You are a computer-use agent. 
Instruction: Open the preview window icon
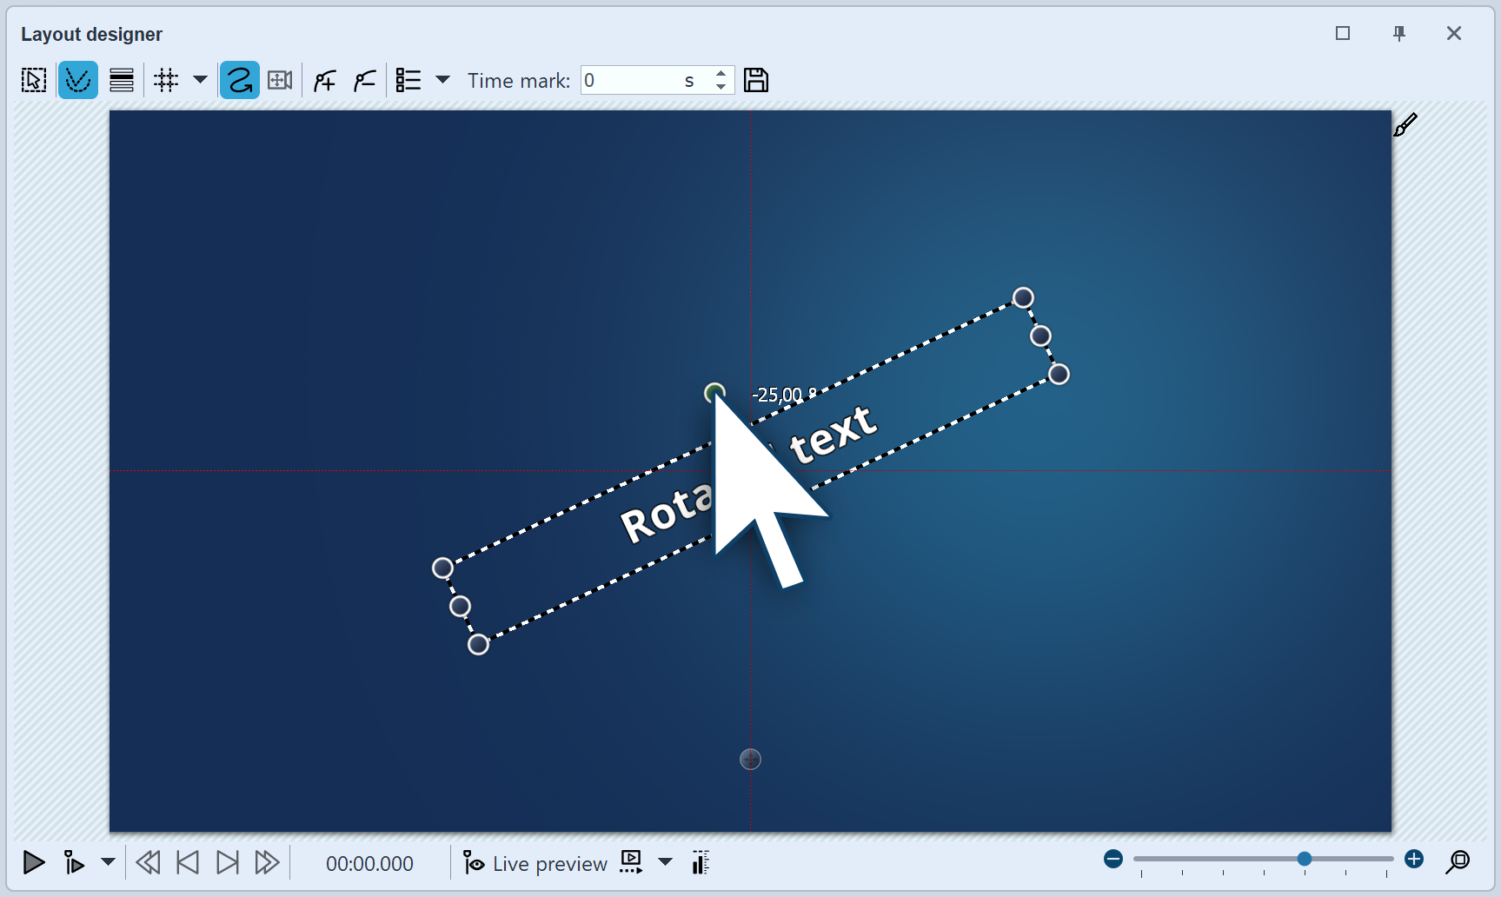pyautogui.click(x=629, y=862)
